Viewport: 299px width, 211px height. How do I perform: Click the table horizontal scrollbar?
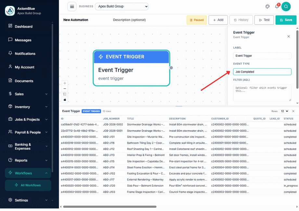[110, 207]
